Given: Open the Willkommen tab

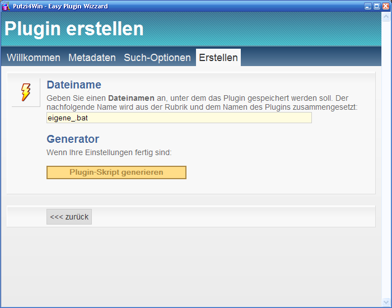Looking at the screenshot, I should [34, 58].
